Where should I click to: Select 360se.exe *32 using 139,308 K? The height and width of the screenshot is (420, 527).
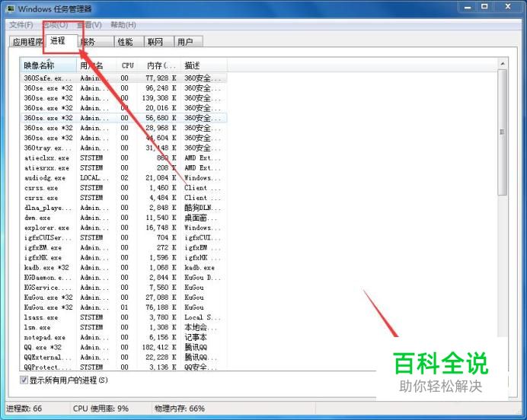(123, 98)
